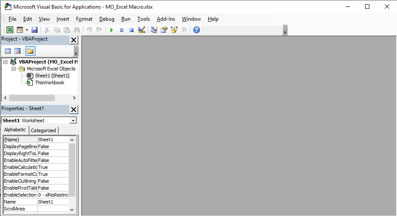Image resolution: width=397 pixels, height=216 pixels.
Task: Toggle Design Mode icon
Action: [142, 30]
